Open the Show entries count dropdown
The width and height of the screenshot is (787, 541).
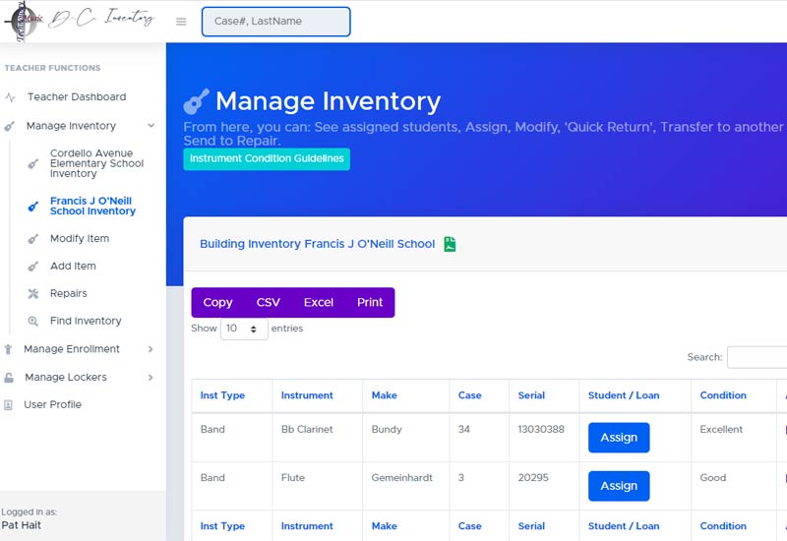pos(244,330)
